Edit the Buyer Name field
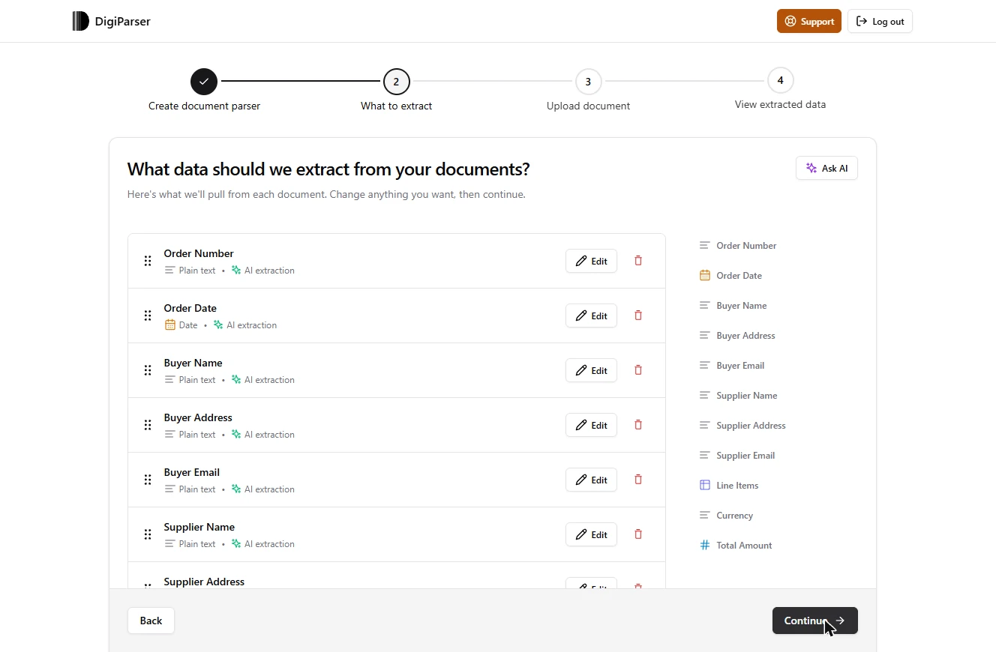This screenshot has width=996, height=652. click(x=591, y=370)
